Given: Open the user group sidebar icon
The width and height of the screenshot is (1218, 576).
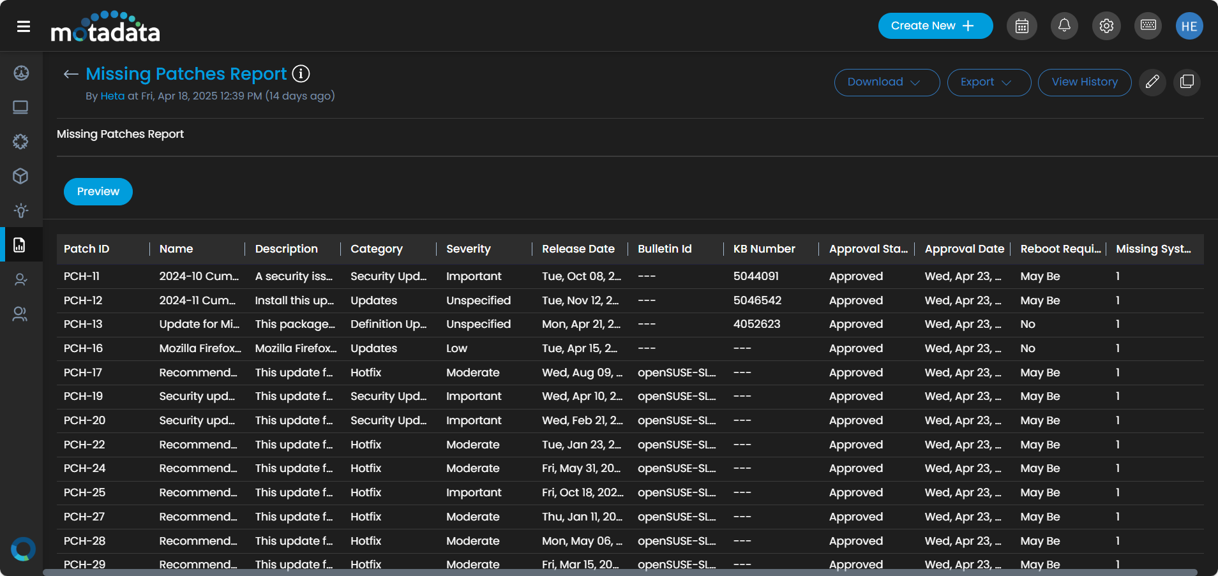Looking at the screenshot, I should [x=21, y=314].
